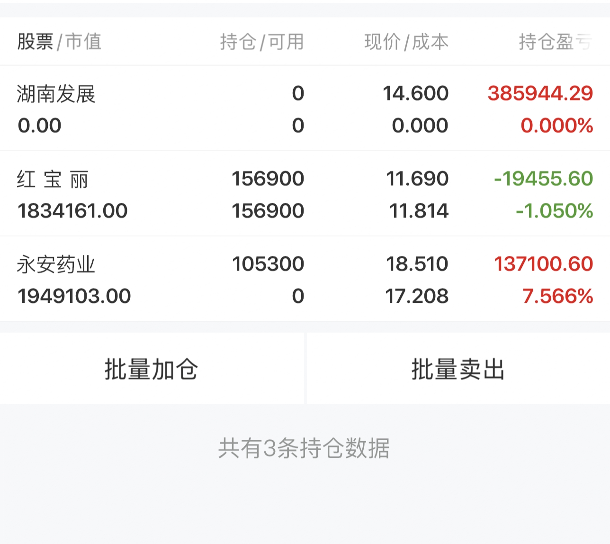The height and width of the screenshot is (544, 610).
Task: Click the -19455.60 loss value
Action: click(543, 179)
